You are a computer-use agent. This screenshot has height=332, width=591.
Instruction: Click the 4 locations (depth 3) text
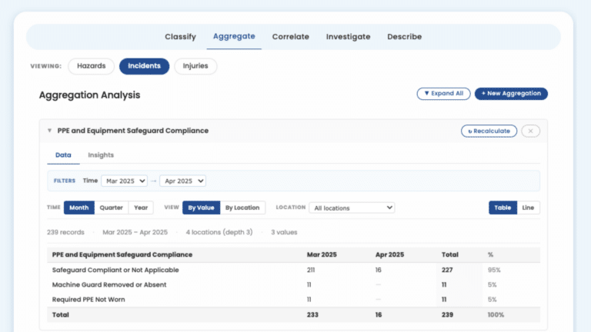click(x=219, y=232)
